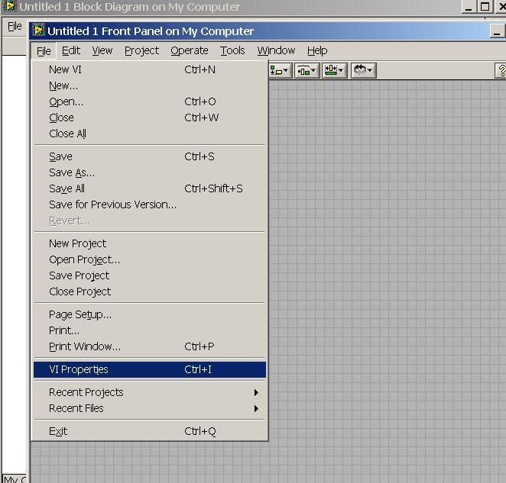Choose Print... menu entry
506x483 pixels.
(x=150, y=330)
